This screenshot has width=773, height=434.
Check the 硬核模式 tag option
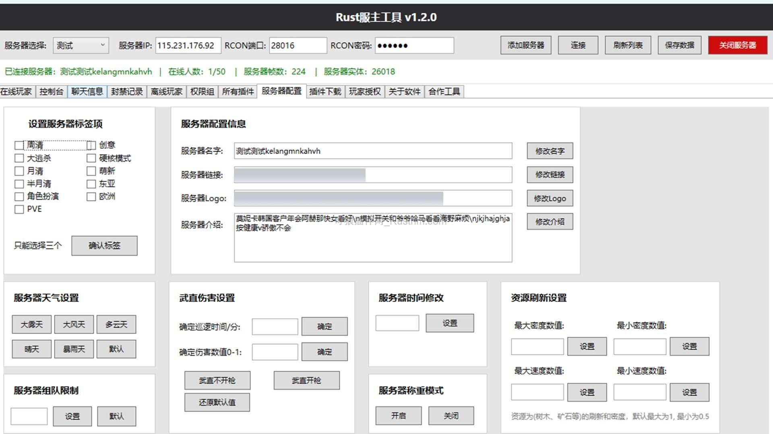tap(91, 158)
